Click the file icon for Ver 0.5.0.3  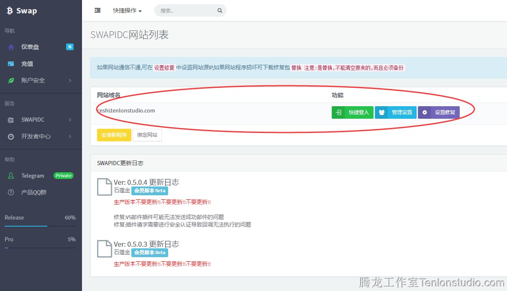click(x=104, y=249)
